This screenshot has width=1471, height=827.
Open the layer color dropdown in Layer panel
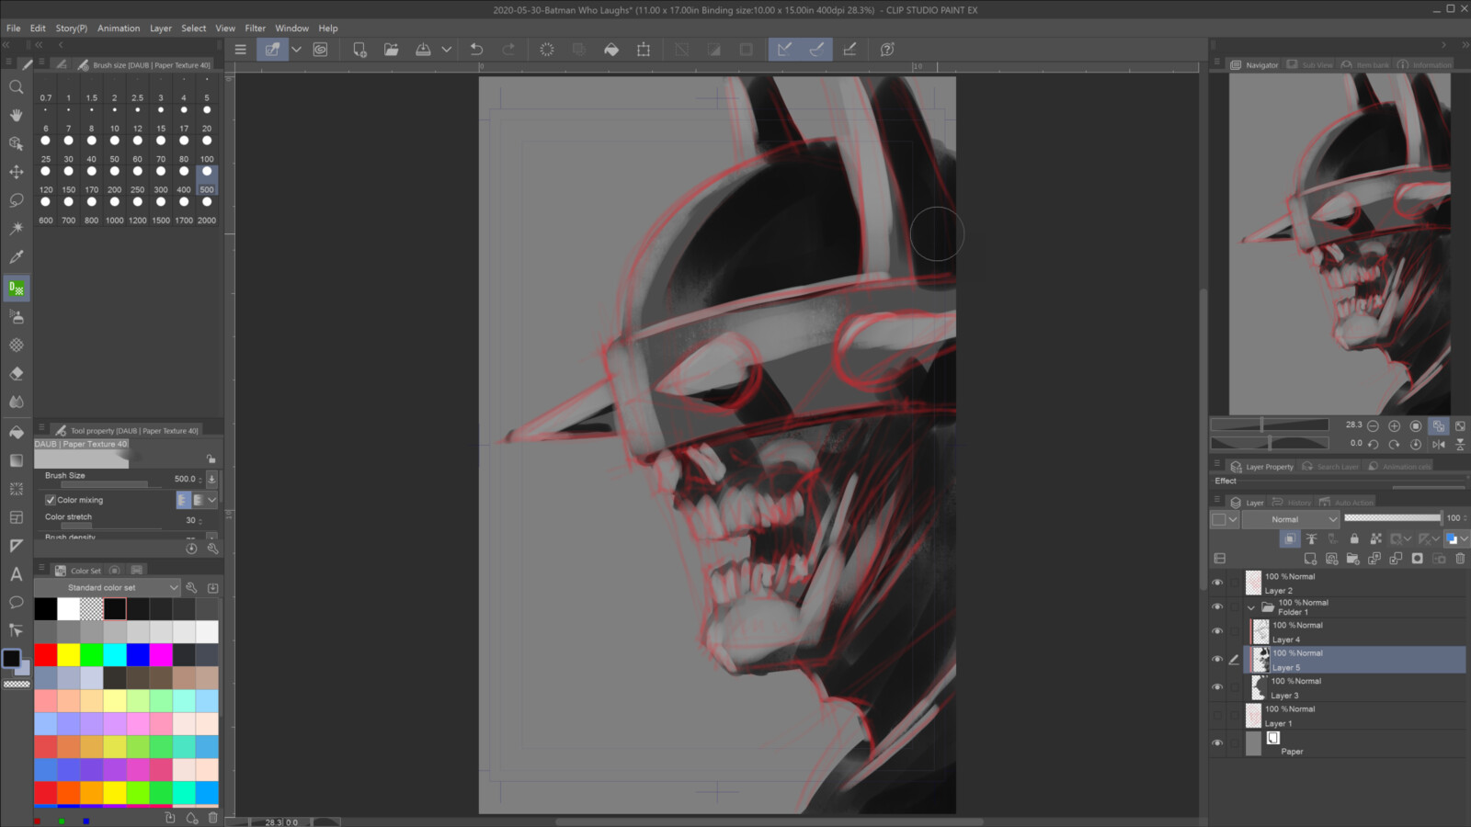click(1464, 538)
